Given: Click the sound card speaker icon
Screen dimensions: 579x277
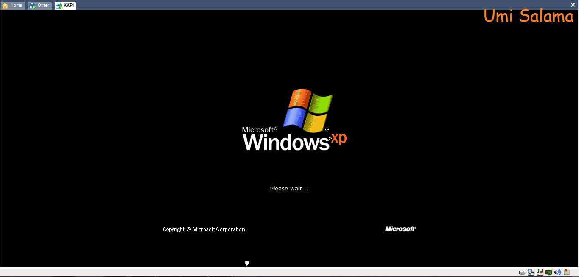Looking at the screenshot, I should point(558,272).
